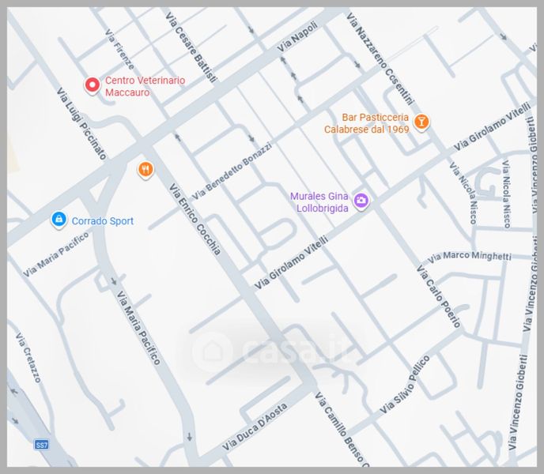Select the Murales Gina Lollobrigida text label
This screenshot has width=544, height=474.
point(319,201)
